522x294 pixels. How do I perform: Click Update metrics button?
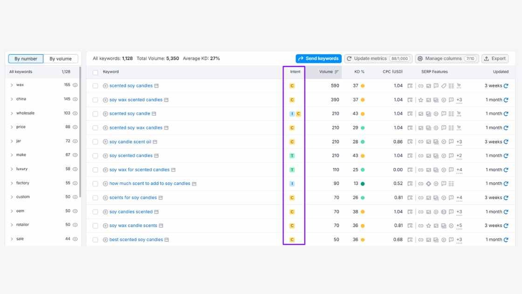point(378,59)
